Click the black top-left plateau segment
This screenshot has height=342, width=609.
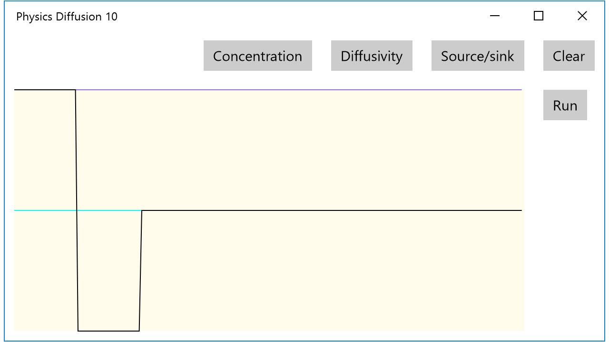point(45,89)
